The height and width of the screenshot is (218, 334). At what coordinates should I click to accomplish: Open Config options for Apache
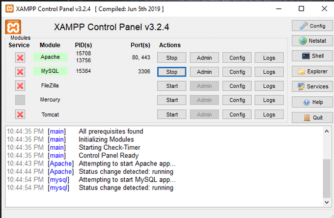pos(237,58)
